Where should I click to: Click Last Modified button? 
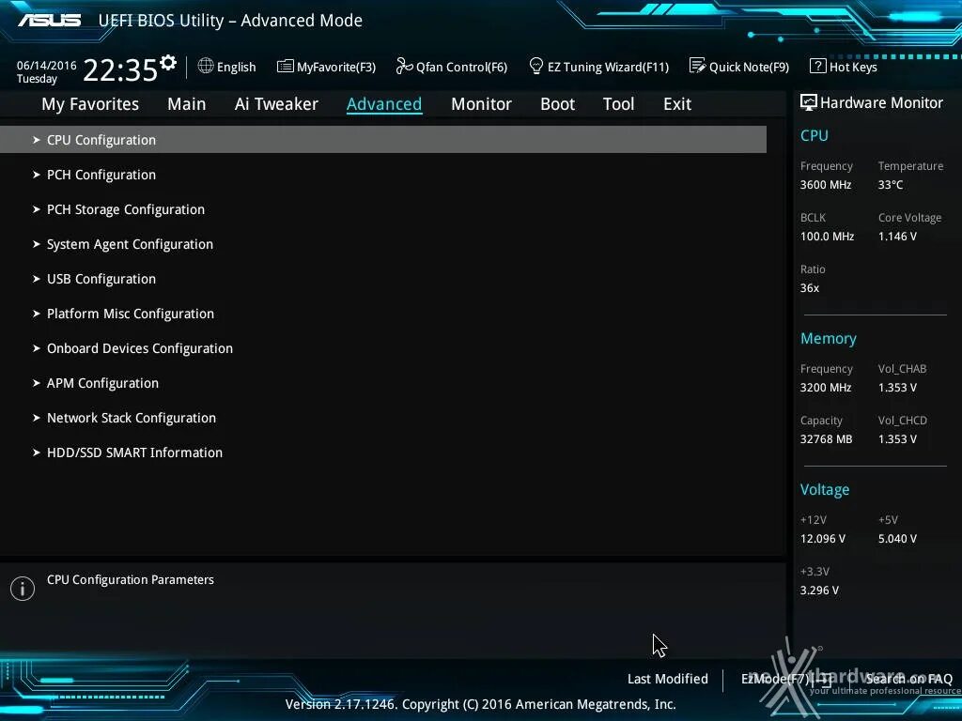[668, 679]
